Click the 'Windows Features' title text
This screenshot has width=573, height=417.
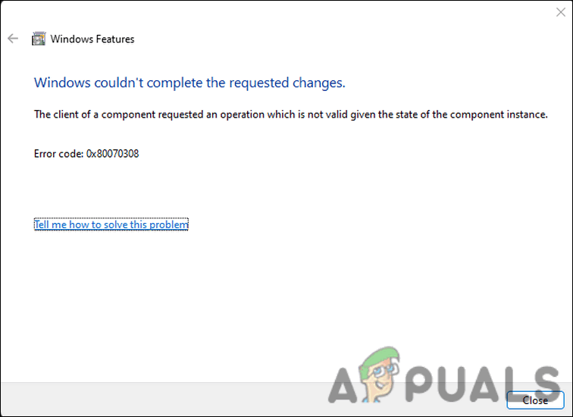click(x=92, y=39)
